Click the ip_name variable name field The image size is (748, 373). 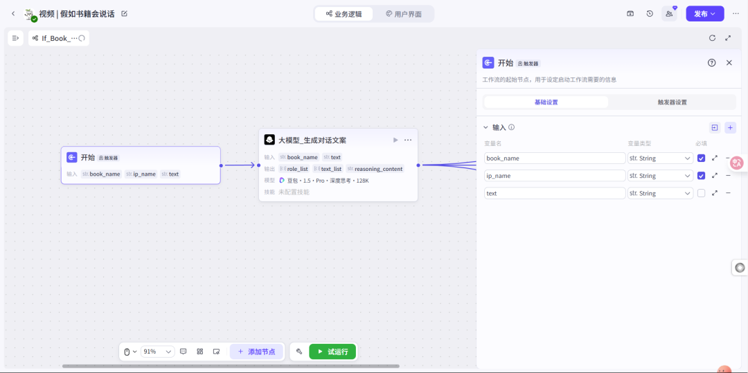click(x=555, y=176)
